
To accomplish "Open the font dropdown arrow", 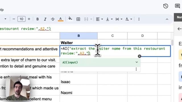I will 5,19.
